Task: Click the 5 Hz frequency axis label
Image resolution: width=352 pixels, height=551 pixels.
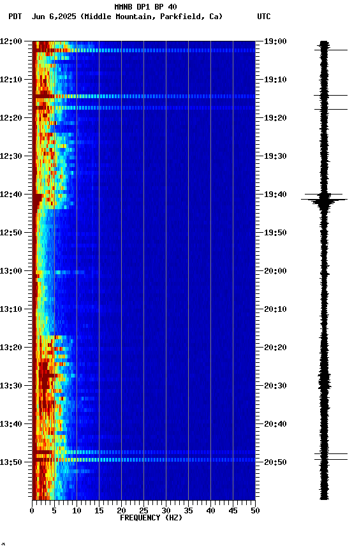Action: coord(54,511)
